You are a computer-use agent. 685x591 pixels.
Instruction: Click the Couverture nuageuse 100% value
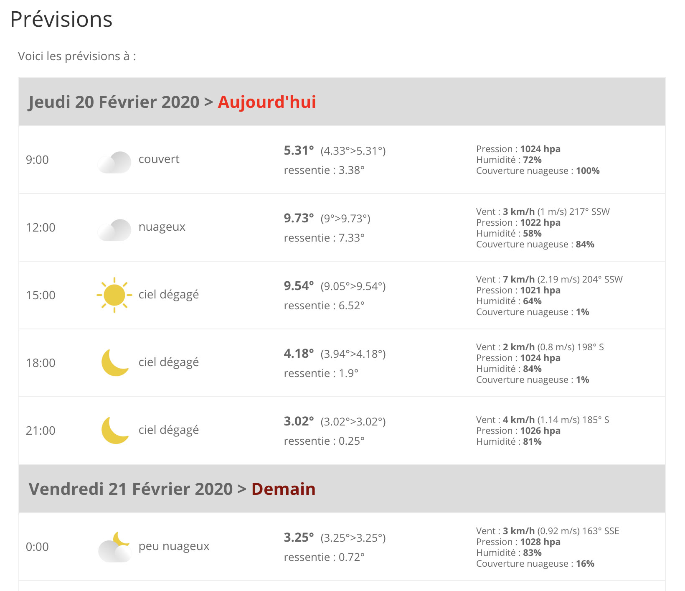538,171
